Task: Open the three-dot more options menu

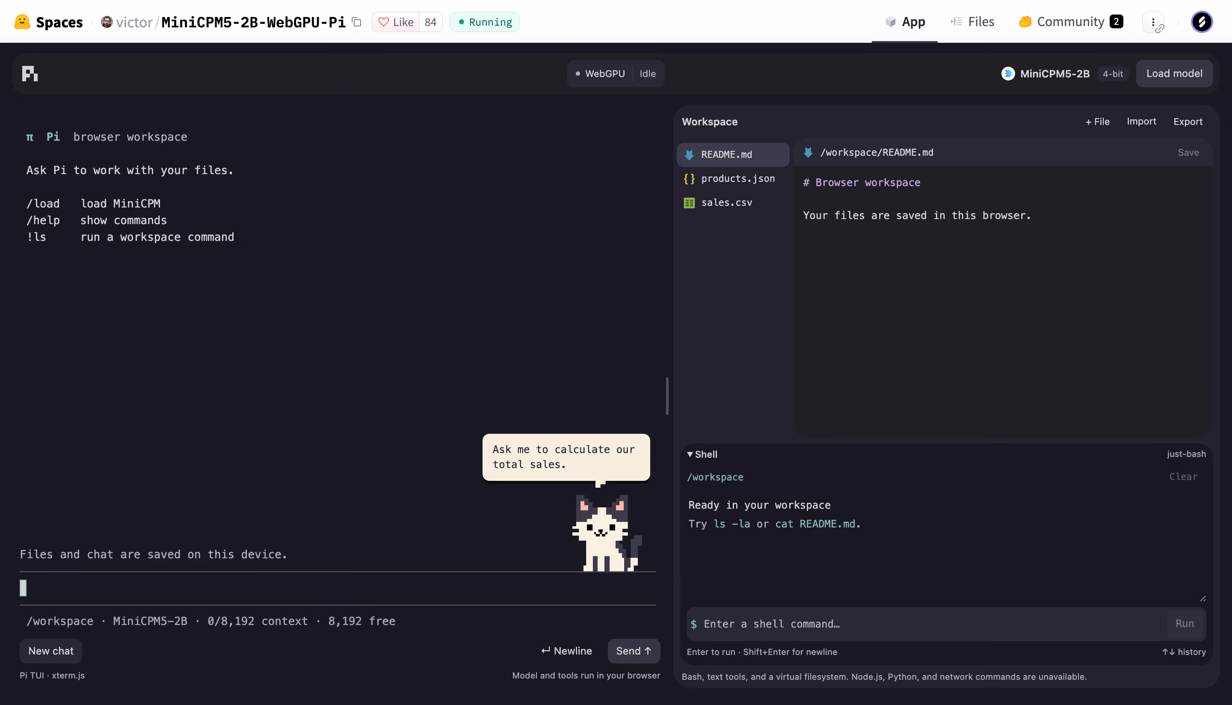Action: coord(1153,22)
